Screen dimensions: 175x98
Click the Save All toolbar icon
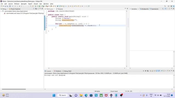pyautogui.click(x=7, y=6)
